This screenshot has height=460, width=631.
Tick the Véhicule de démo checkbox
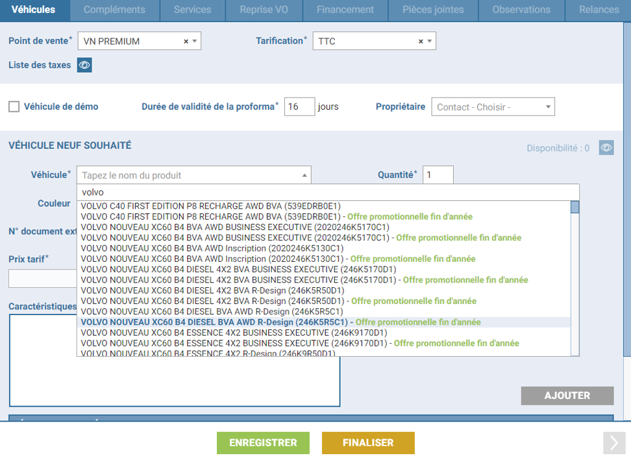click(x=14, y=107)
